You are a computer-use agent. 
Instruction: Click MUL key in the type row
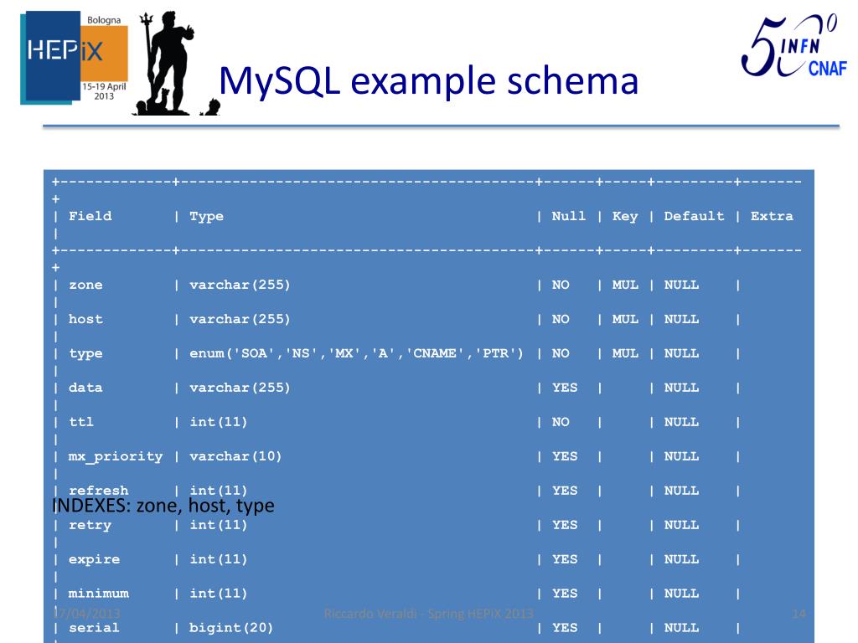pyautogui.click(x=625, y=354)
